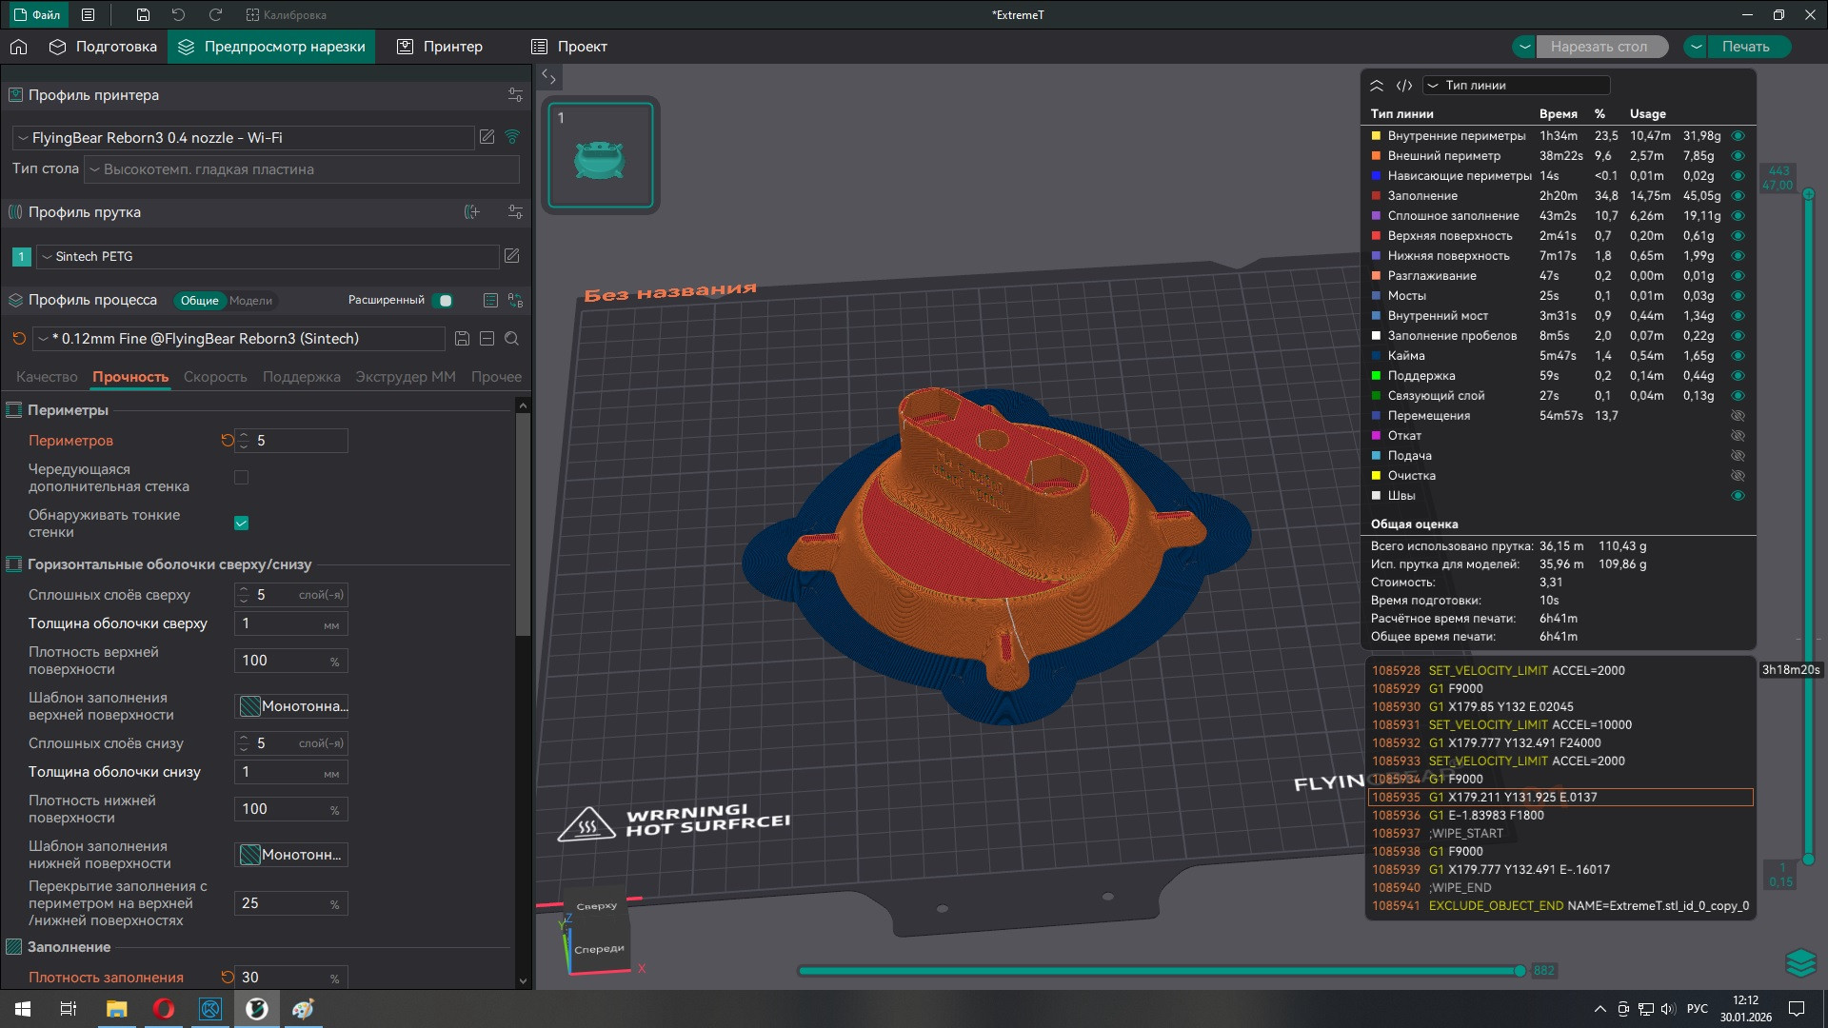Switch to the Скорость settings tab
The height and width of the screenshot is (1028, 1828).
tap(215, 377)
